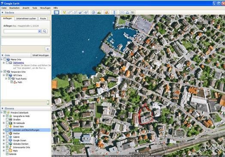The height and width of the screenshot is (157, 225).
Task: Enable the Street View layer checkbox
Action: tap(7, 126)
